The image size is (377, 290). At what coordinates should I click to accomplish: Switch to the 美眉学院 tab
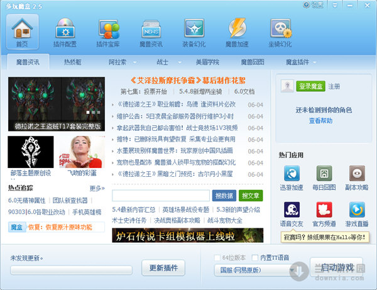coord(207,62)
